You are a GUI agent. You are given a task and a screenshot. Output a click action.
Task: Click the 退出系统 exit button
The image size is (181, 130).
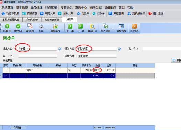click(x=156, y=14)
